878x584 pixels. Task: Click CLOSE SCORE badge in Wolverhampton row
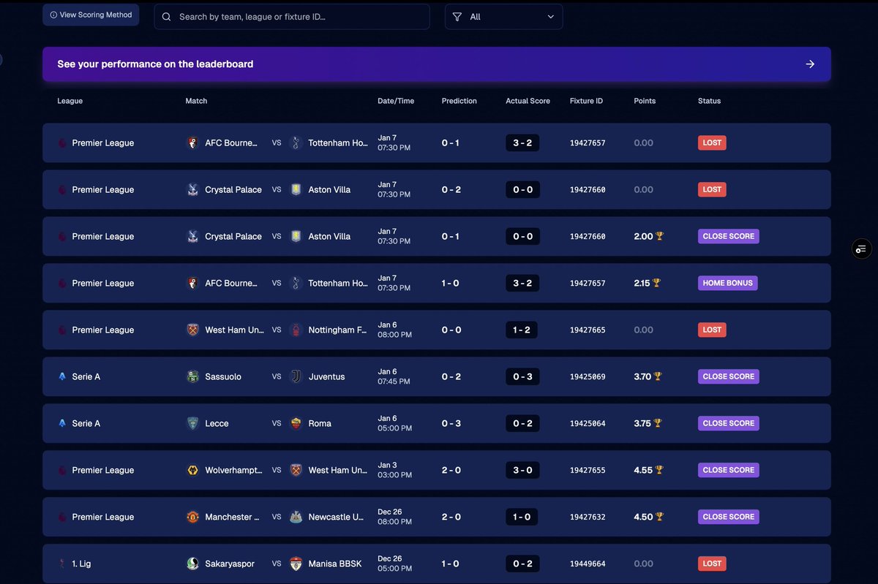point(729,470)
